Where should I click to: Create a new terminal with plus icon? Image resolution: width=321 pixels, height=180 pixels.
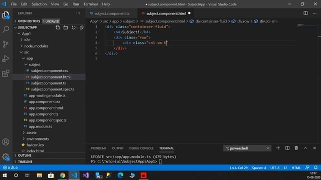pyautogui.click(x=278, y=148)
